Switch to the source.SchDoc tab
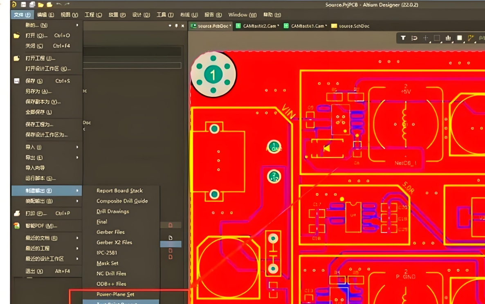 click(x=350, y=26)
